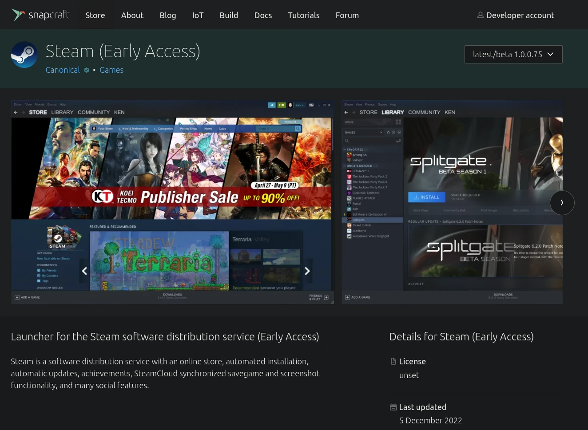The width and height of the screenshot is (588, 430).
Task: Open the Build navigation item
Action: [x=229, y=15]
